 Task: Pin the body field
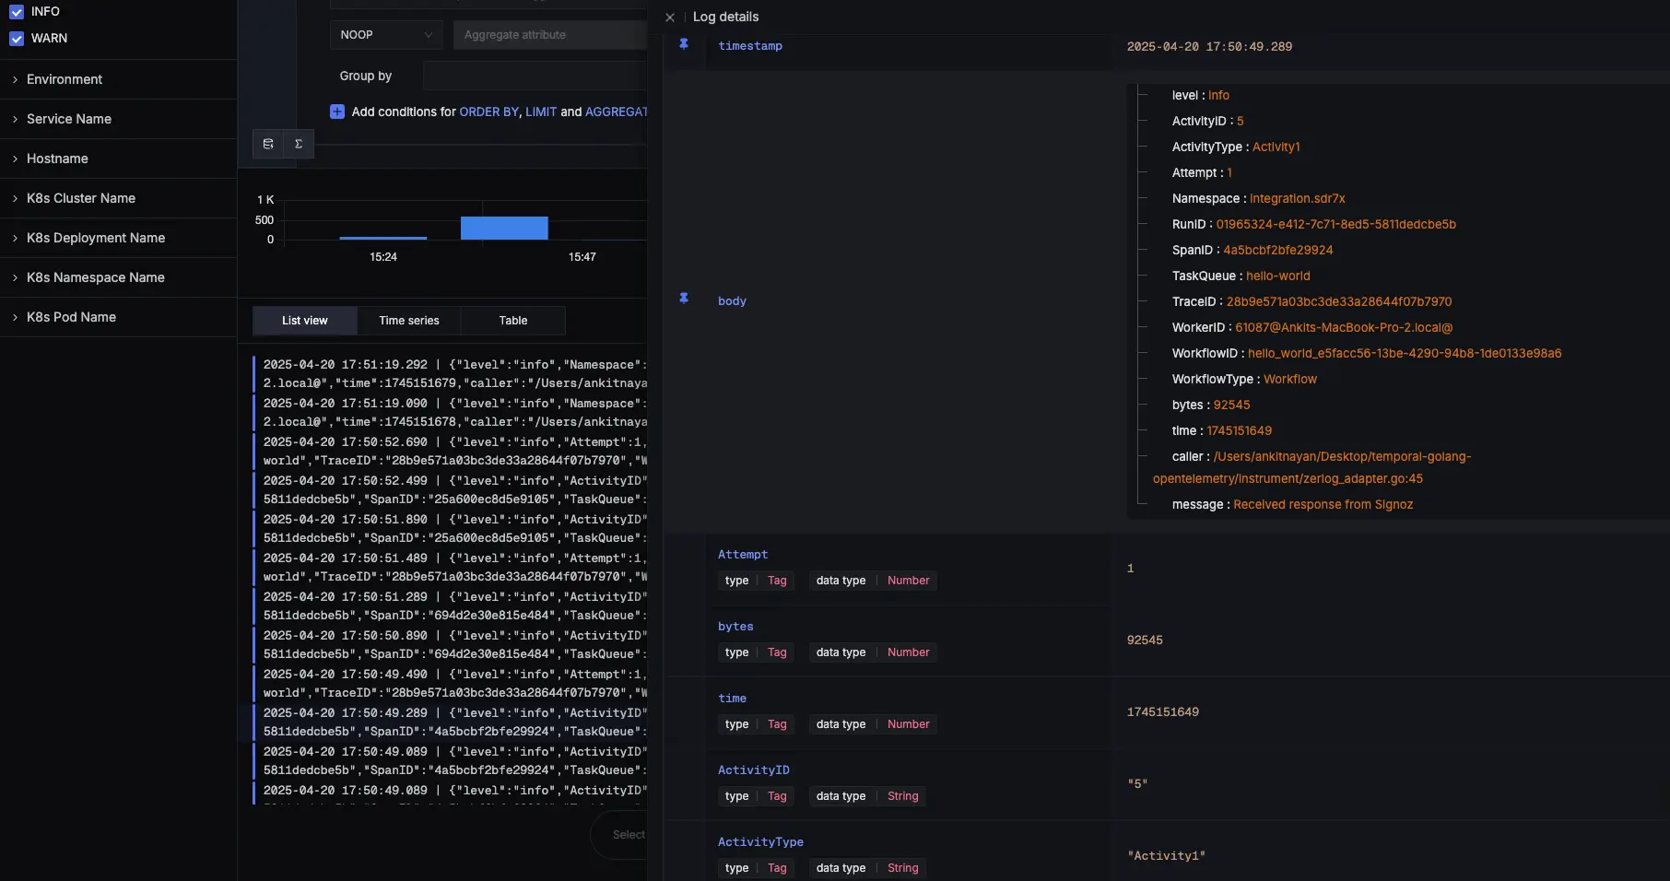(x=684, y=299)
